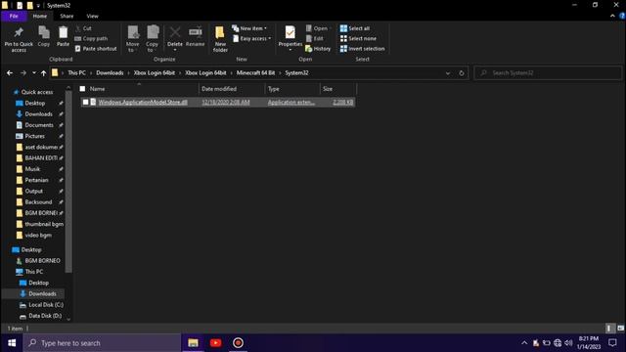
Task: Create a New folder
Action: [220, 39]
